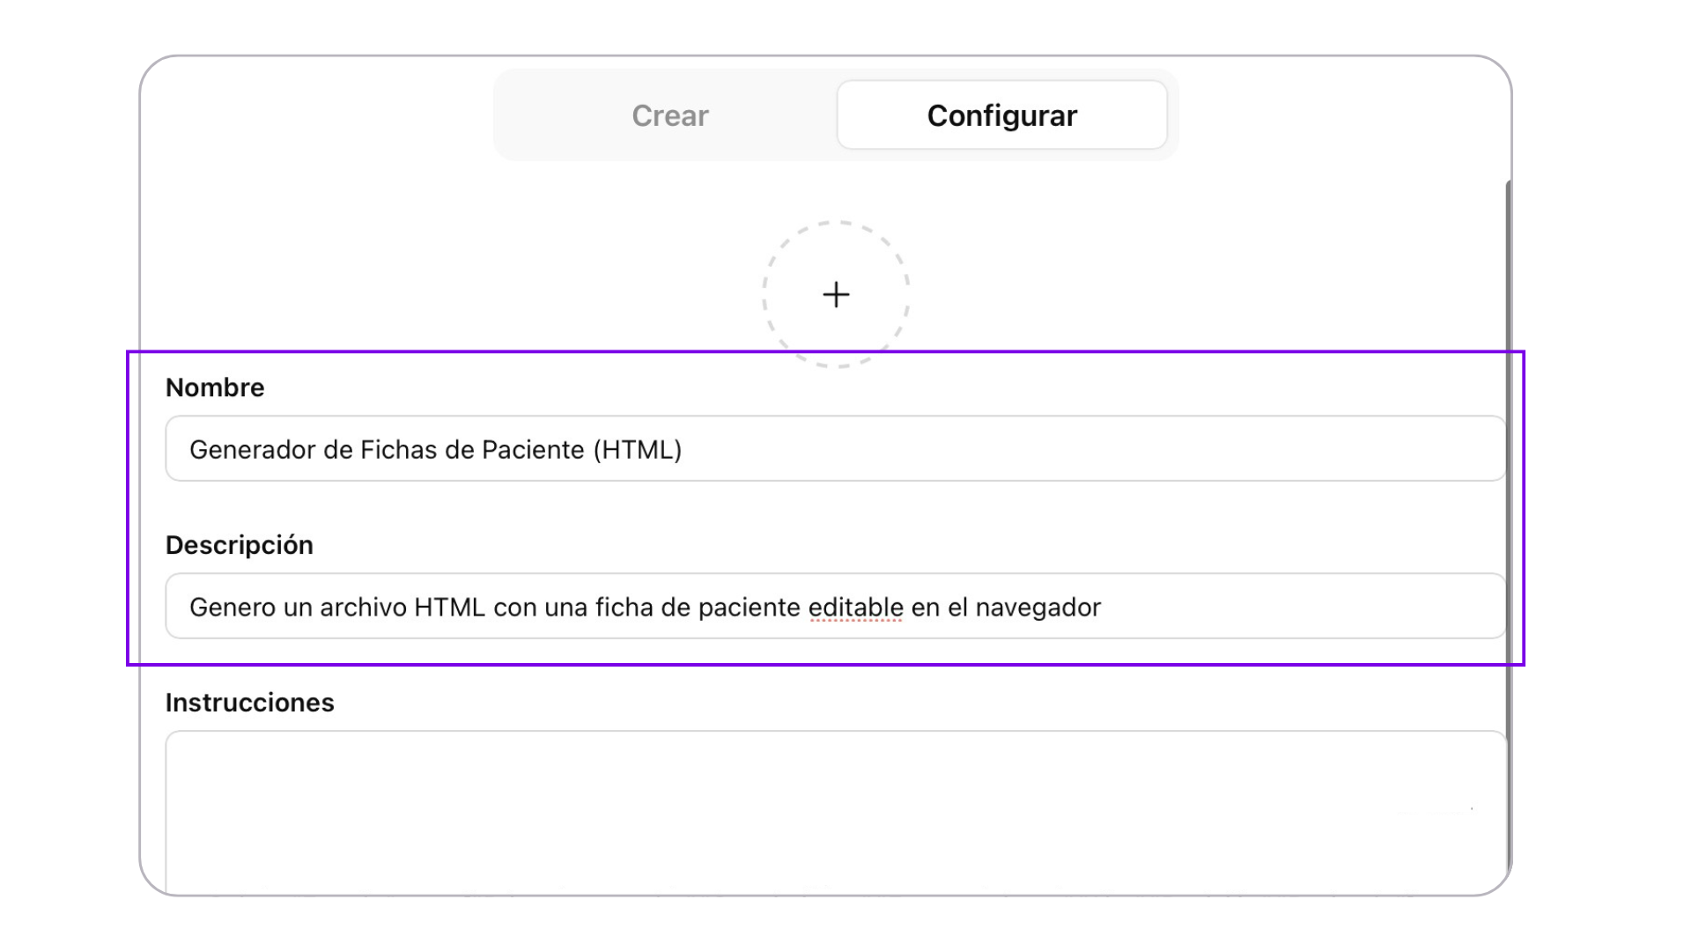Click the word 'navegador' in the description
The height and width of the screenshot is (951, 1691).
click(1037, 608)
